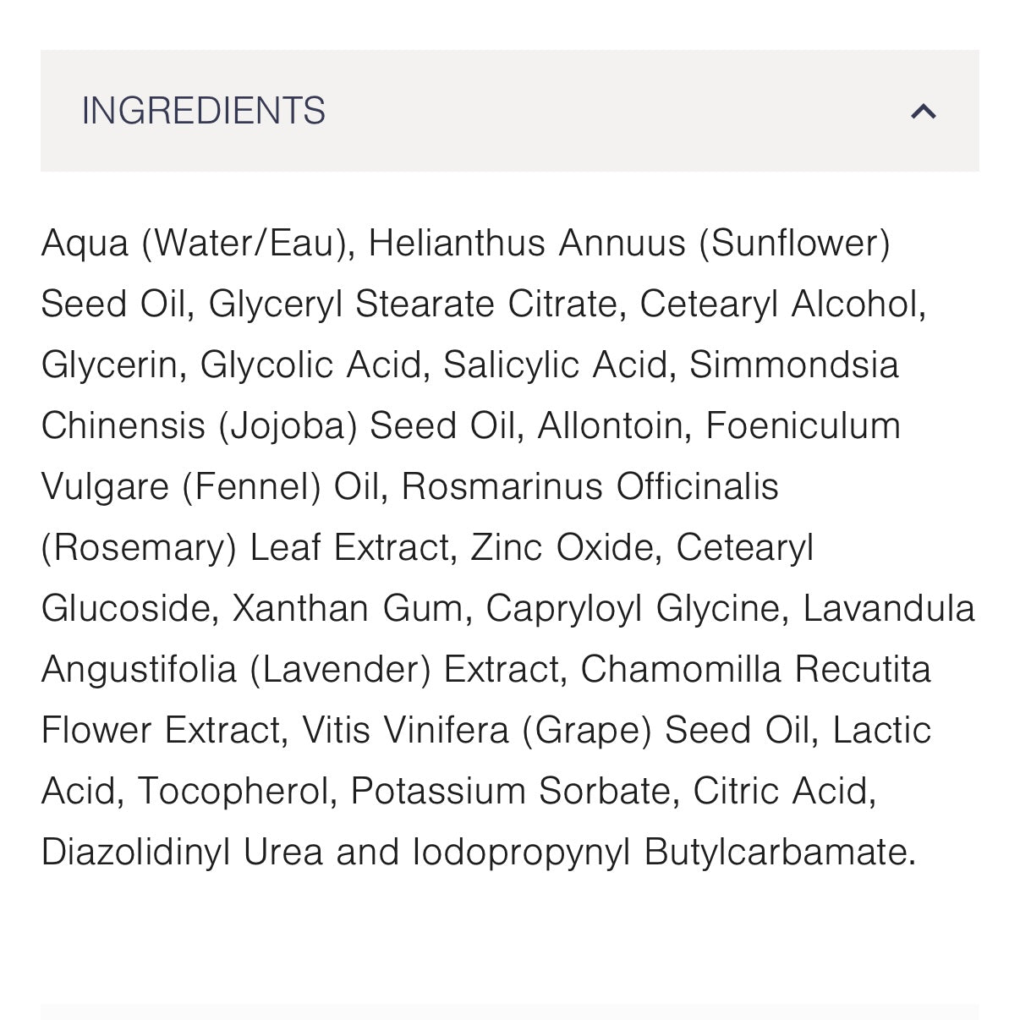Click the words "Aqua (Water/Eau)"
1020x1020 pixels.
tap(193, 244)
